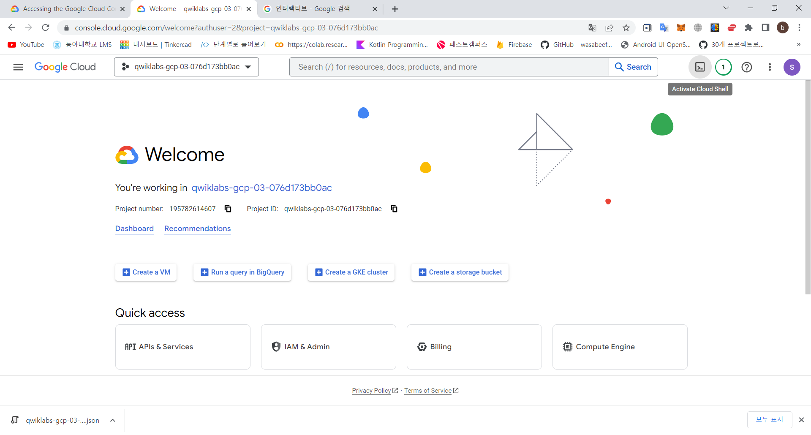Click the 모두 표시 button
Screen dimensions: 811x435
pyautogui.click(x=770, y=420)
